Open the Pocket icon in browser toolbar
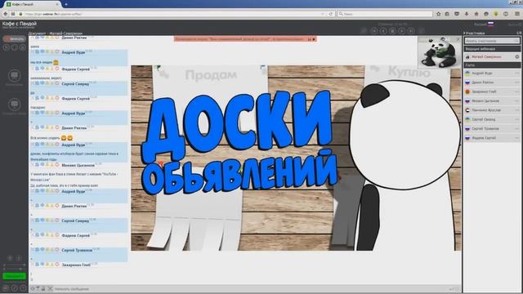Image resolution: width=523 pixels, height=294 pixels. (457, 14)
